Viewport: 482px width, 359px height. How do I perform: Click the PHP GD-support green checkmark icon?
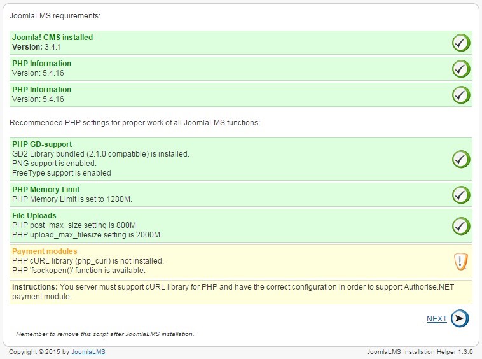pyautogui.click(x=461, y=159)
